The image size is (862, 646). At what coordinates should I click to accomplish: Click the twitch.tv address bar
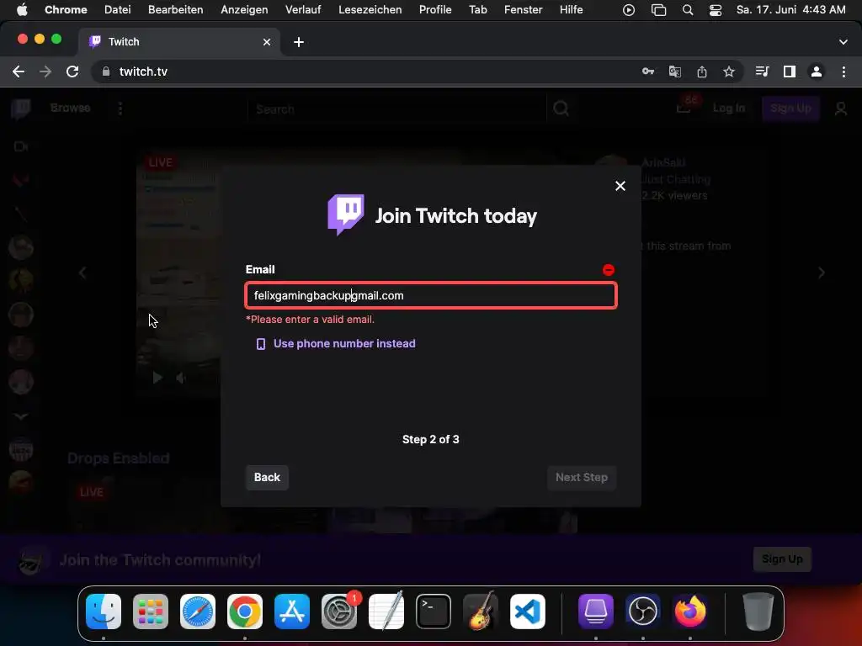363,71
